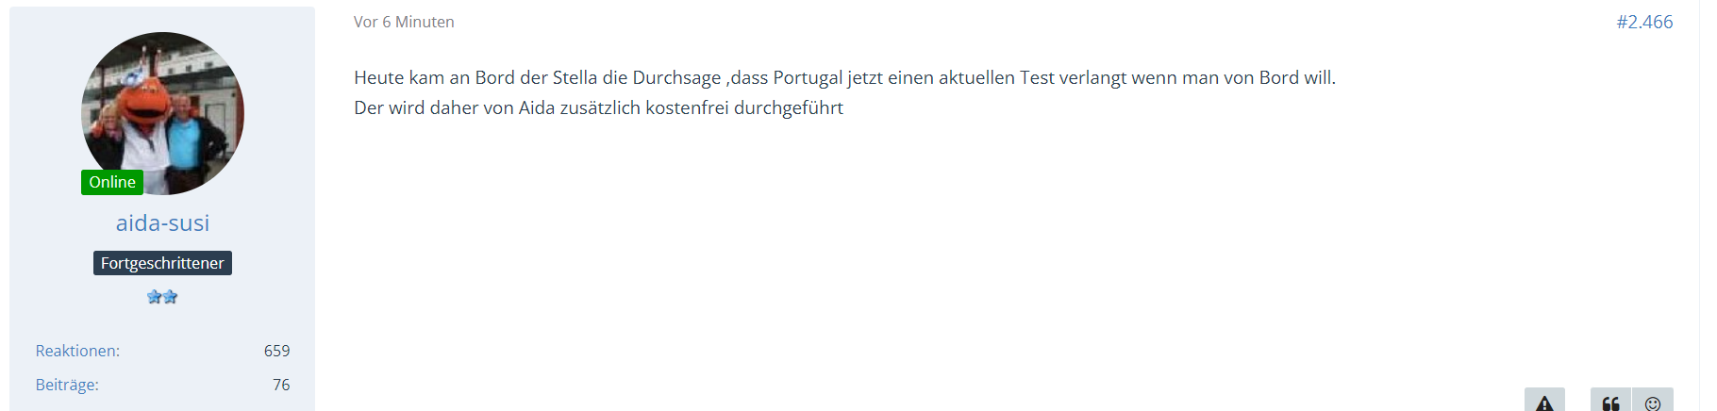1717x411 pixels.
Task: Click the word 'Aida' in the second line
Action: (x=537, y=107)
